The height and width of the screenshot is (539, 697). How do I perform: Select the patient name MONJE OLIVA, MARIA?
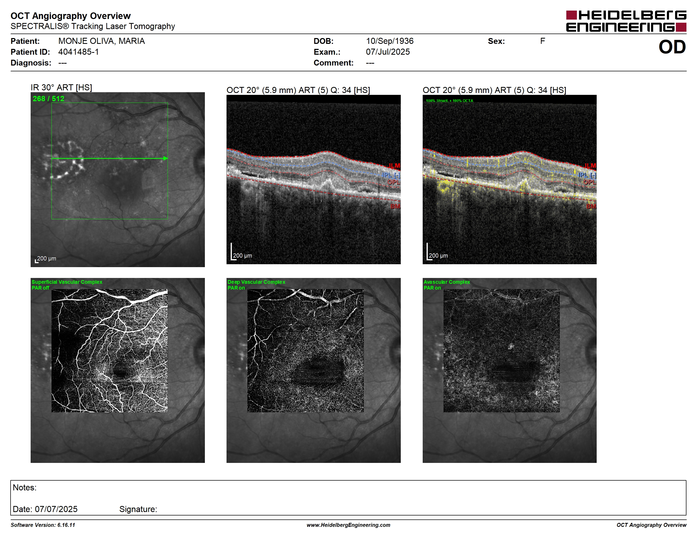101,41
